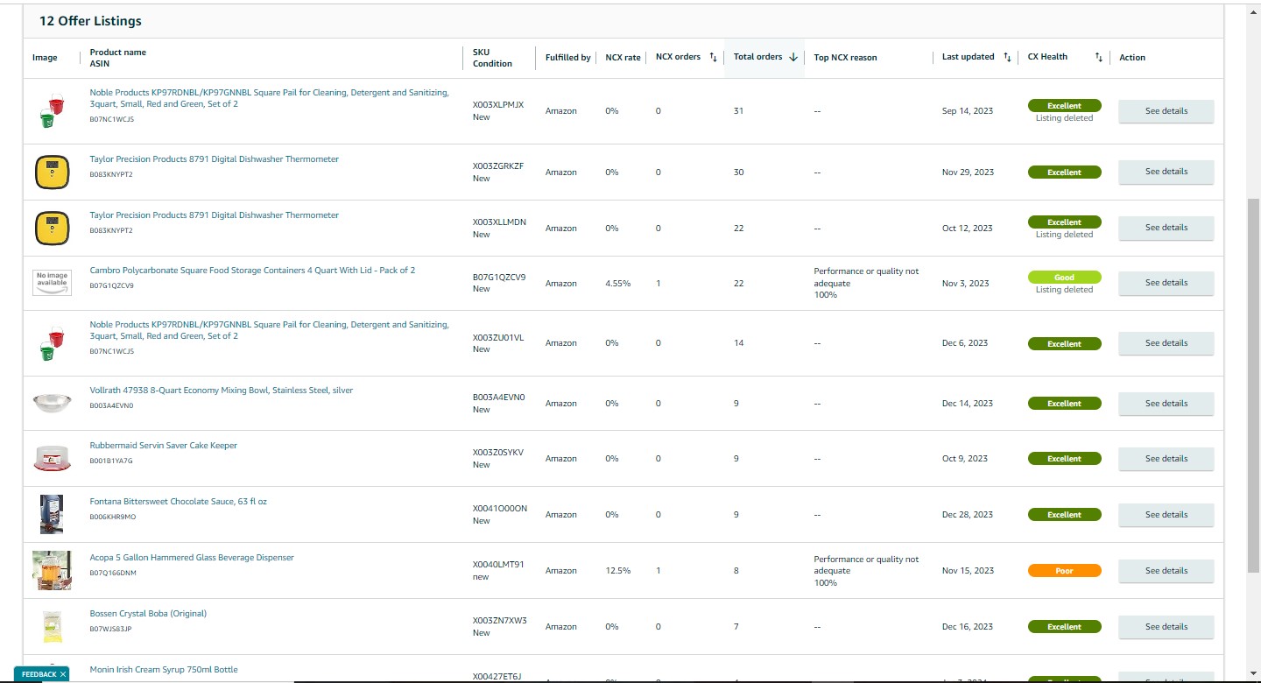Open thumbnail of Taylor thermometer SKU X003ZGRKZF
1261x683 pixels.
coord(52,173)
